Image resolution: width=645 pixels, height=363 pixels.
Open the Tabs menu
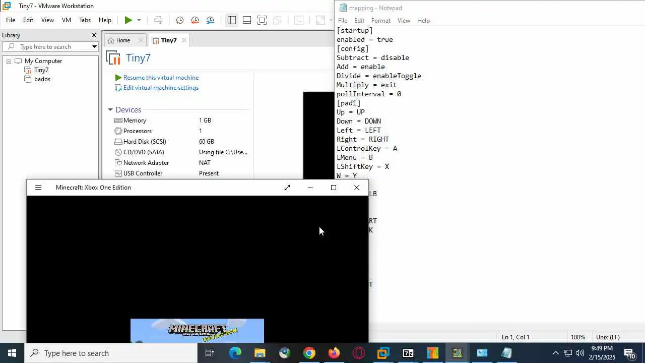(85, 20)
